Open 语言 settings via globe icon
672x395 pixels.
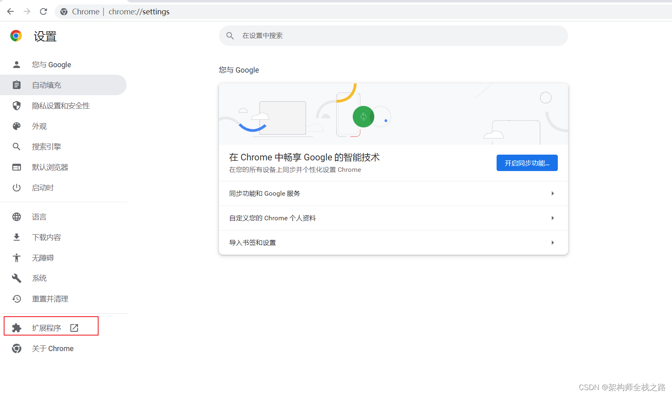coord(16,217)
